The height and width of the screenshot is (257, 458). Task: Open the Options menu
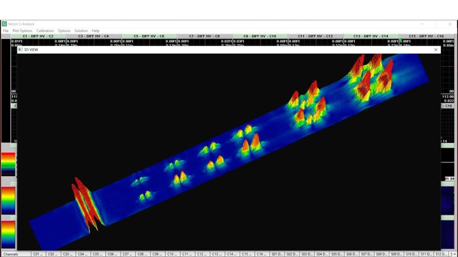[64, 31]
